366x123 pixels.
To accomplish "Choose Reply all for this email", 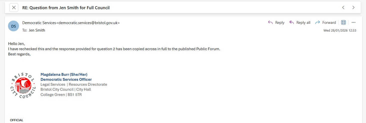I will [x=300, y=23].
